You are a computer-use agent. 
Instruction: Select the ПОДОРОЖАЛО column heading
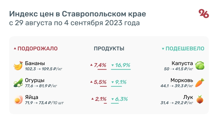click(x=37, y=49)
